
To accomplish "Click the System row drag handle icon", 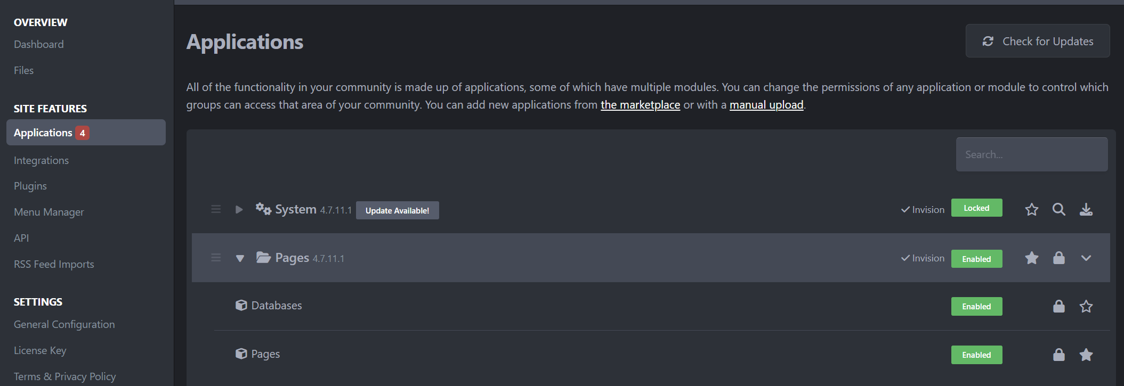I will 216,209.
